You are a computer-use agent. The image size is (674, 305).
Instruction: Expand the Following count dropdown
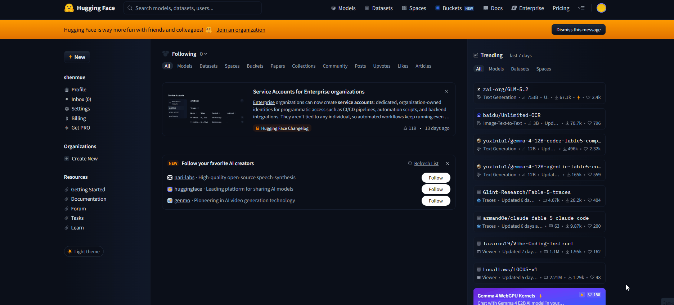(x=203, y=54)
